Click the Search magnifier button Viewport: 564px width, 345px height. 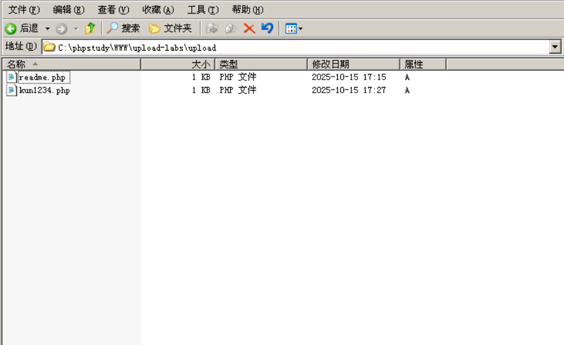[x=123, y=28]
